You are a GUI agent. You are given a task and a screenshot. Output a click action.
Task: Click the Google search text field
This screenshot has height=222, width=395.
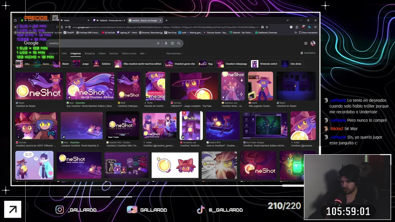tap(102, 43)
